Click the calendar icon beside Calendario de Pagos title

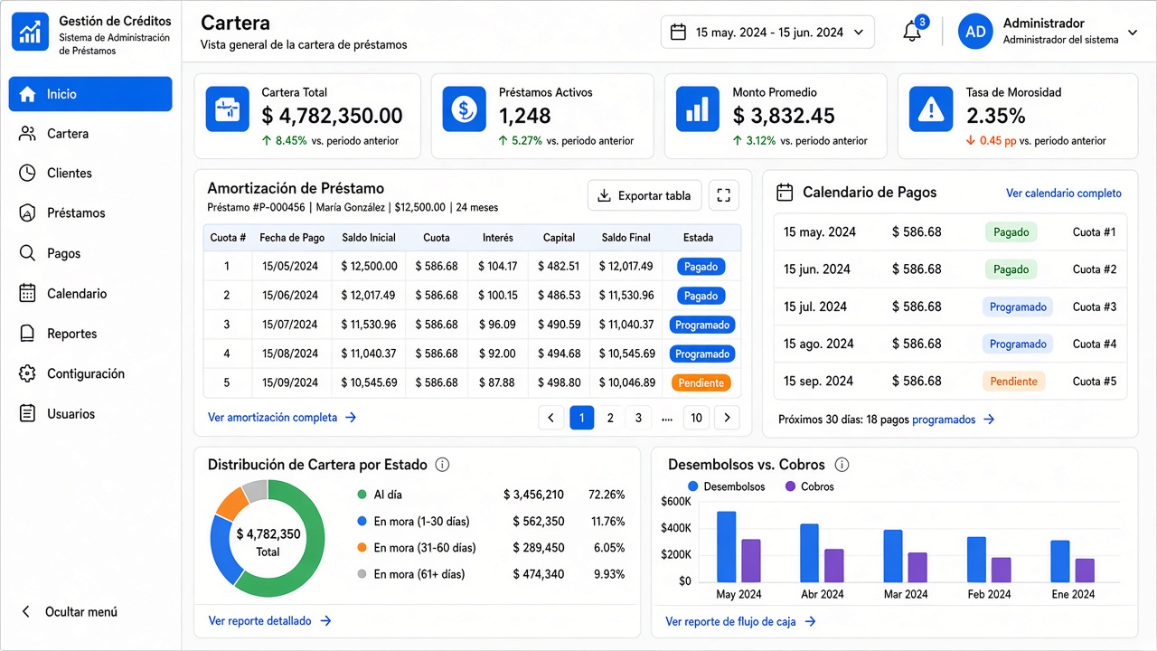tap(785, 193)
